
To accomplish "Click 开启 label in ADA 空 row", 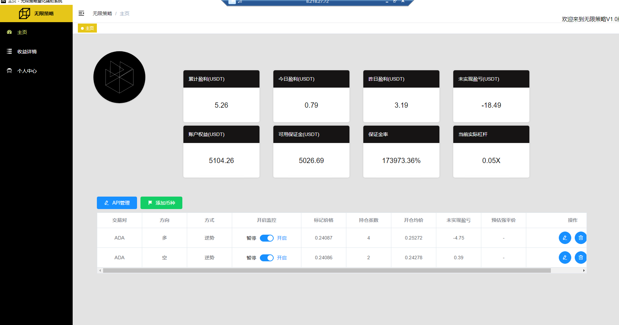I will point(282,258).
